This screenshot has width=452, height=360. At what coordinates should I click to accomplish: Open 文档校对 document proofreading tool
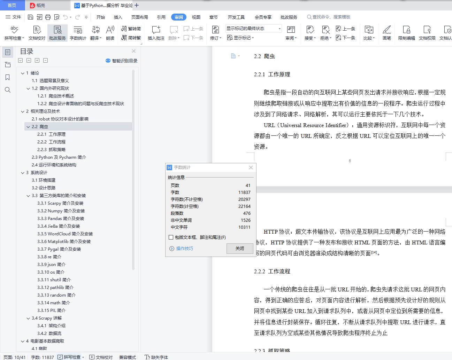[x=37, y=33]
